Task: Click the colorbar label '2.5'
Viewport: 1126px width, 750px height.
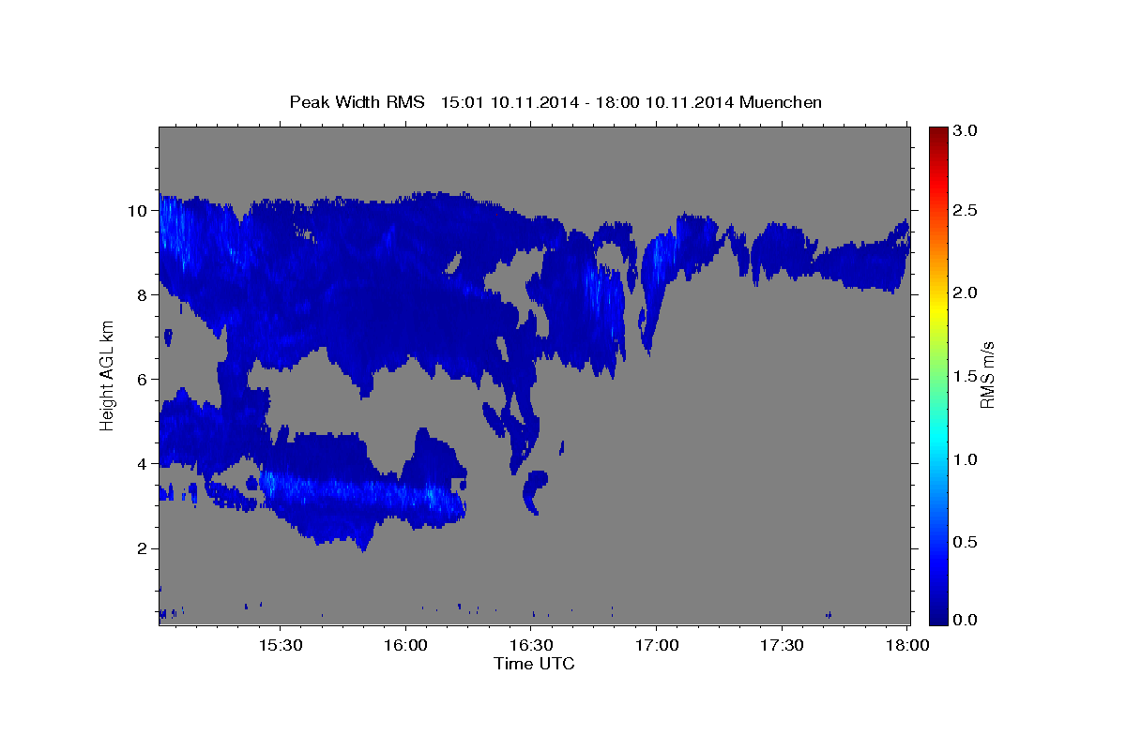Action: point(966,211)
